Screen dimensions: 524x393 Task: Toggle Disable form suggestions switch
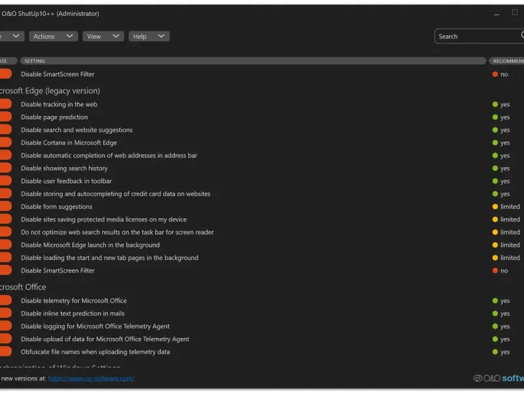(x=5, y=206)
